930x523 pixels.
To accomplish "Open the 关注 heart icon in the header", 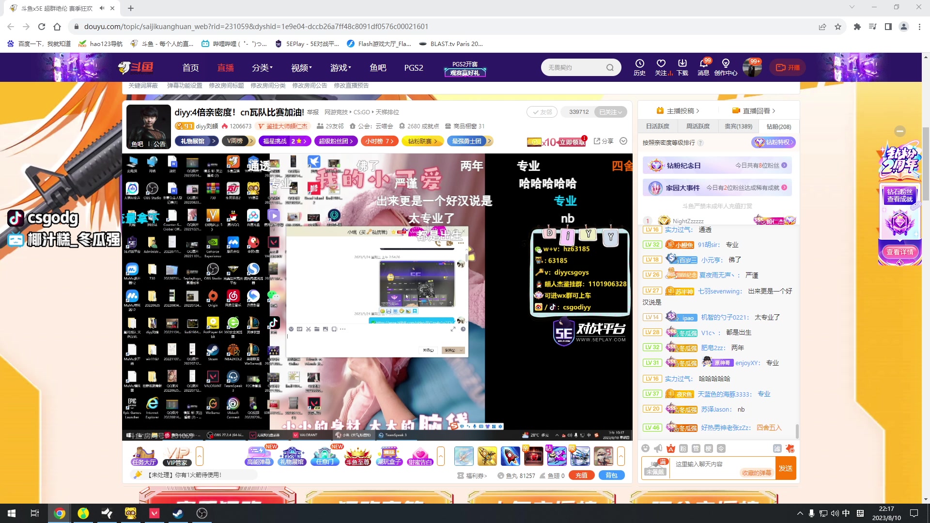I will [661, 63].
